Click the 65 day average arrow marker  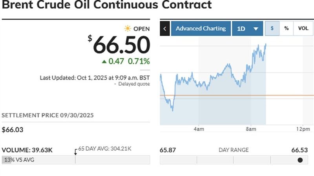(x=75, y=152)
